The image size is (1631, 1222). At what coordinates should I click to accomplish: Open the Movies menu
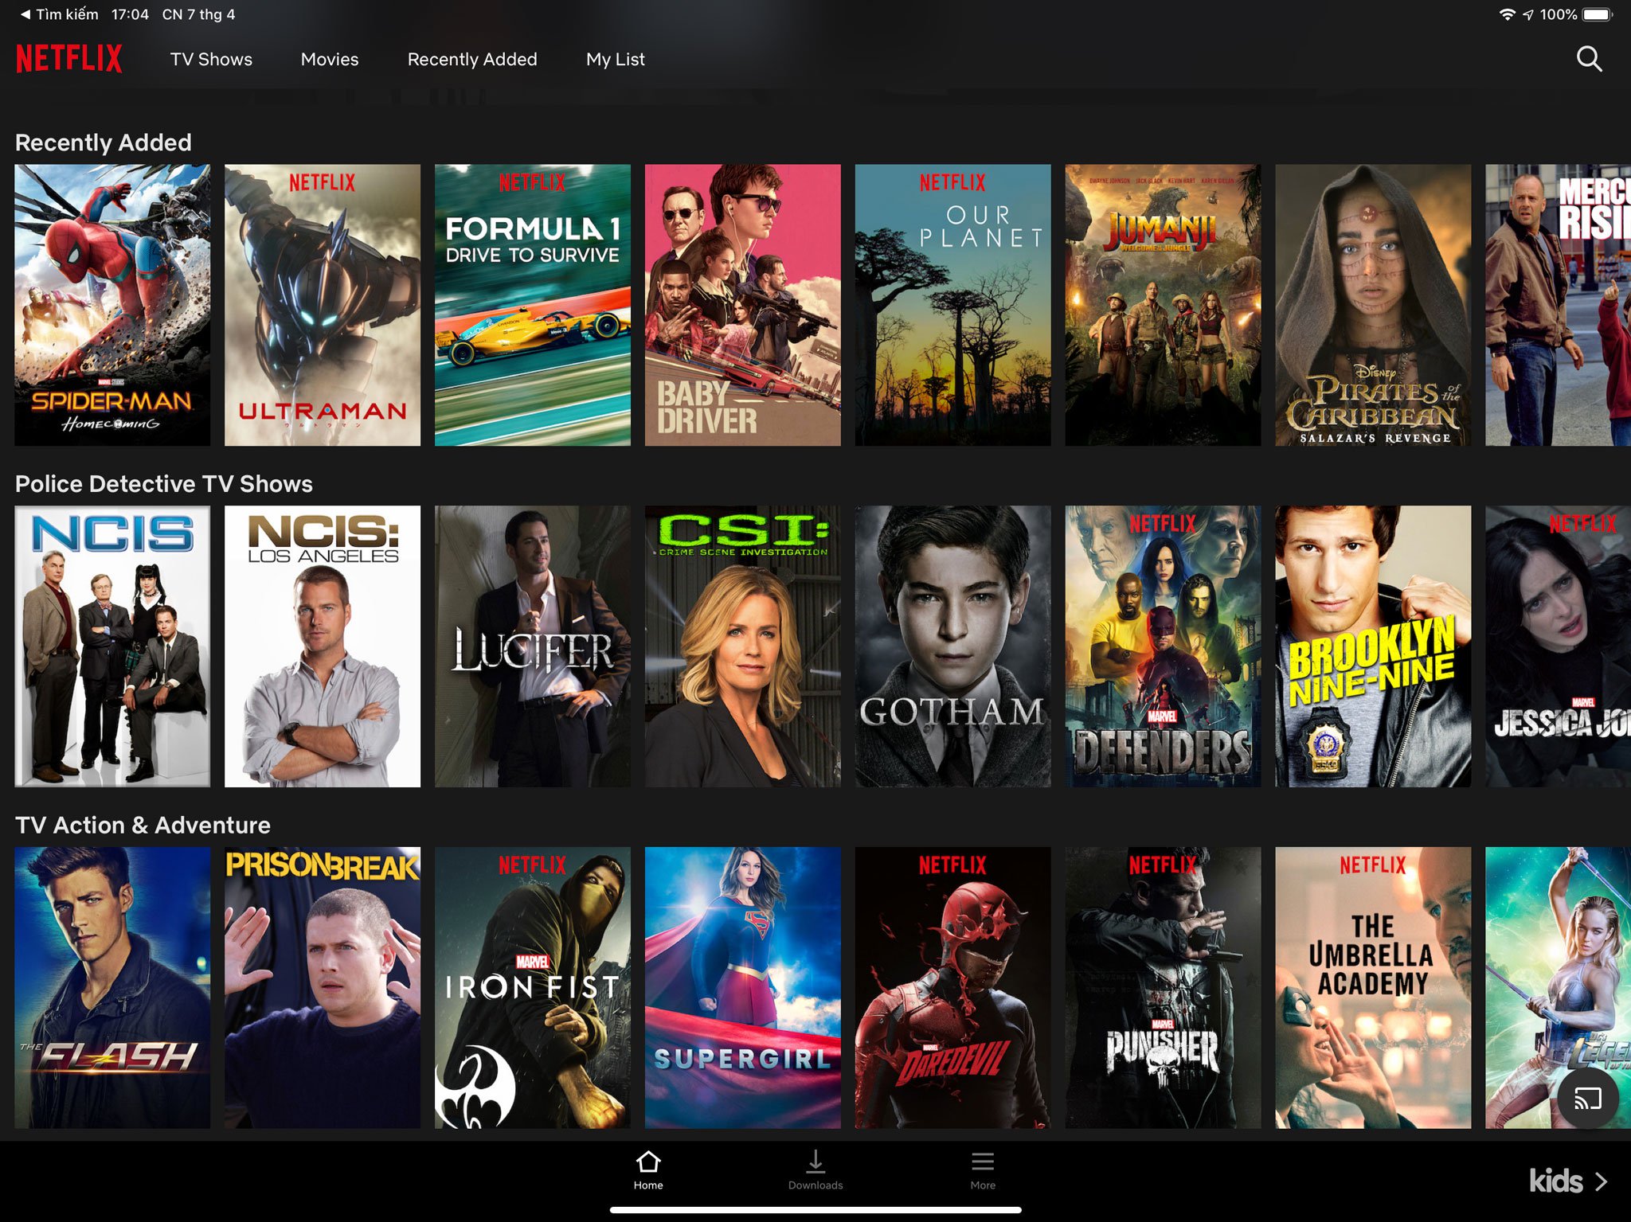[x=330, y=60]
